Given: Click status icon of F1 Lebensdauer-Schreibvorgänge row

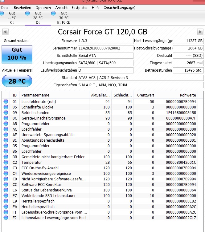Looking at the screenshot, I should tap(6, 212).
